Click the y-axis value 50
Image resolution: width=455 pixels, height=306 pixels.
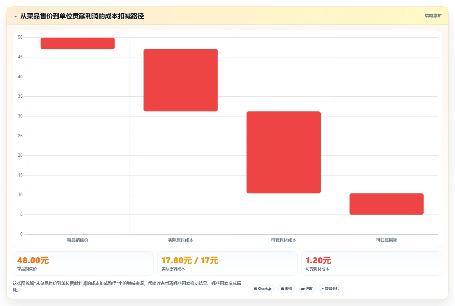[20, 37]
